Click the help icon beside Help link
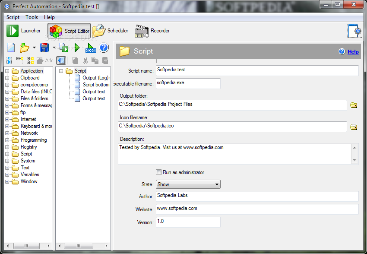367x254 pixels. pyautogui.click(x=342, y=51)
